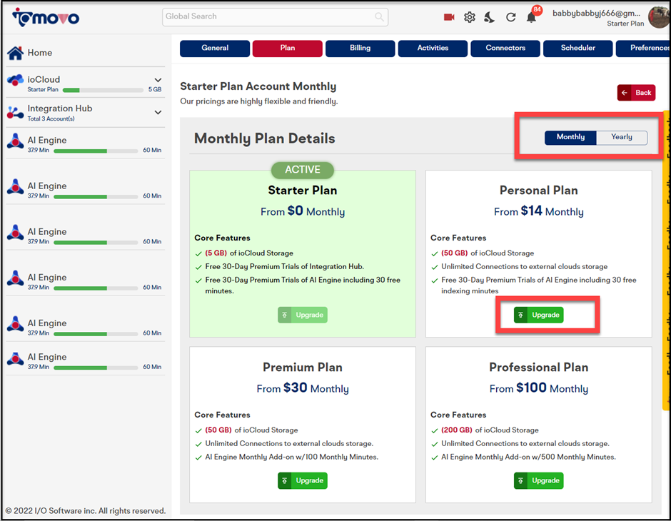The width and height of the screenshot is (671, 521).
Task: Upgrade to the Personal Plan
Action: point(539,315)
